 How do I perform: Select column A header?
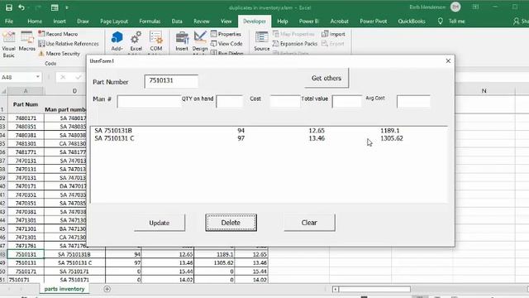26,91
